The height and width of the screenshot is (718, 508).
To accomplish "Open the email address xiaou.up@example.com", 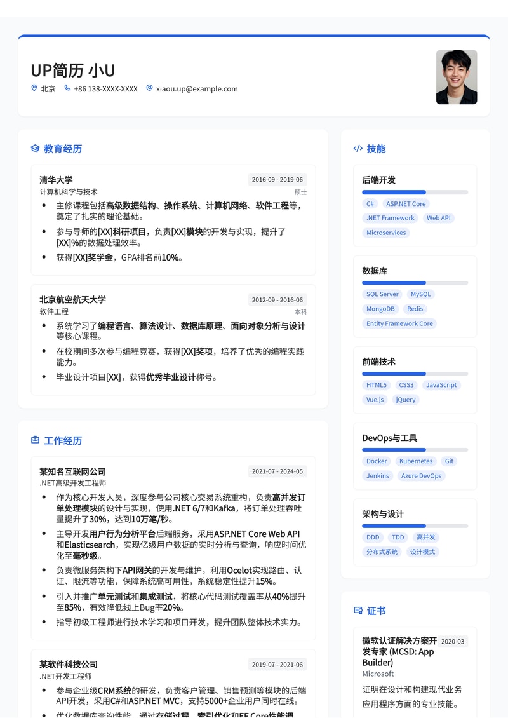I will click(x=197, y=89).
